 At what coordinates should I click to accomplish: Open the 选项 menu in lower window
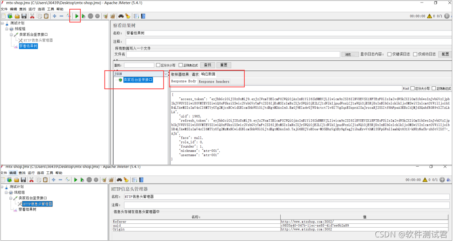coord(40,173)
